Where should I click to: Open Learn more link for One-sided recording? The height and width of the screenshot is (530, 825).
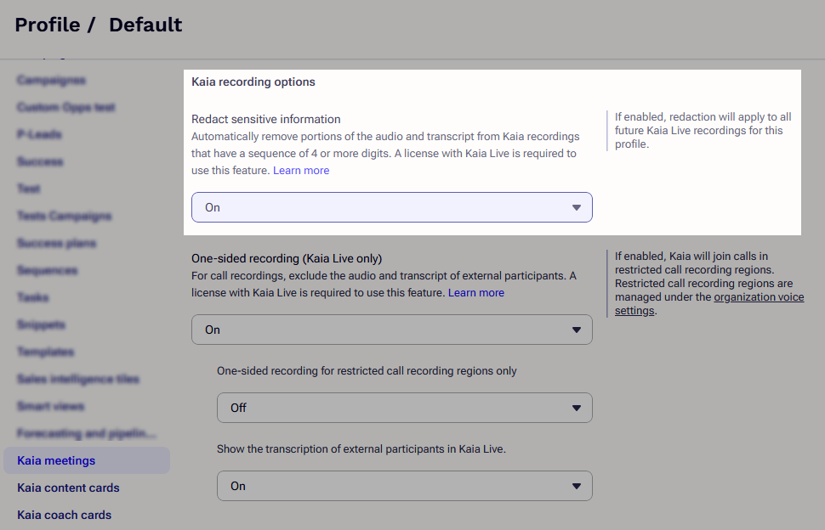[476, 293]
